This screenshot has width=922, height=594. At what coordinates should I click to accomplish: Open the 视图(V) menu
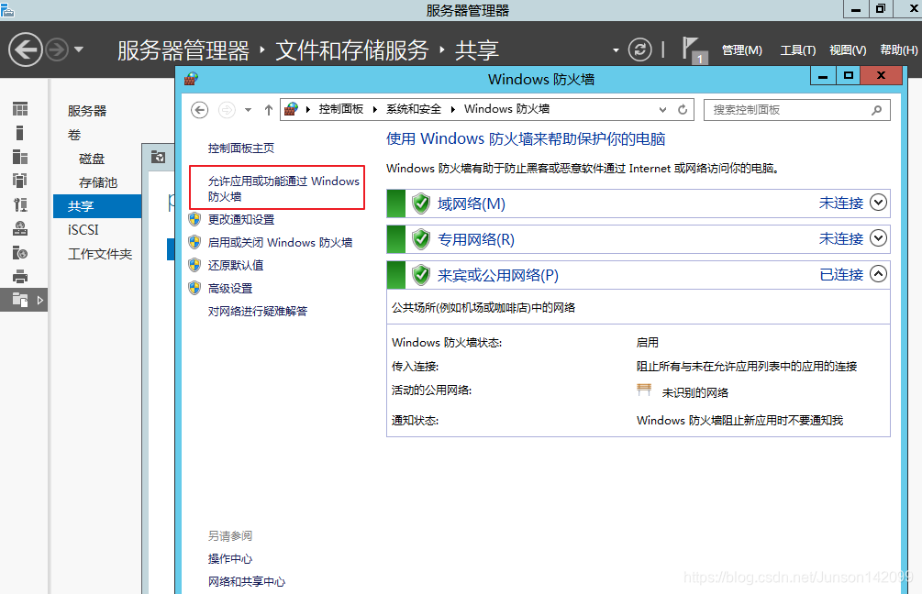pos(848,50)
